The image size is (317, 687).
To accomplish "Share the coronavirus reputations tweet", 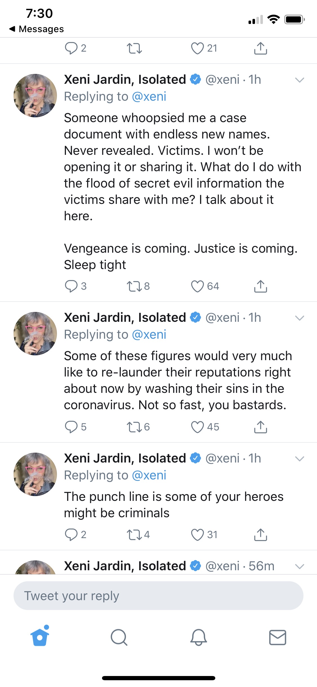I will click(260, 427).
